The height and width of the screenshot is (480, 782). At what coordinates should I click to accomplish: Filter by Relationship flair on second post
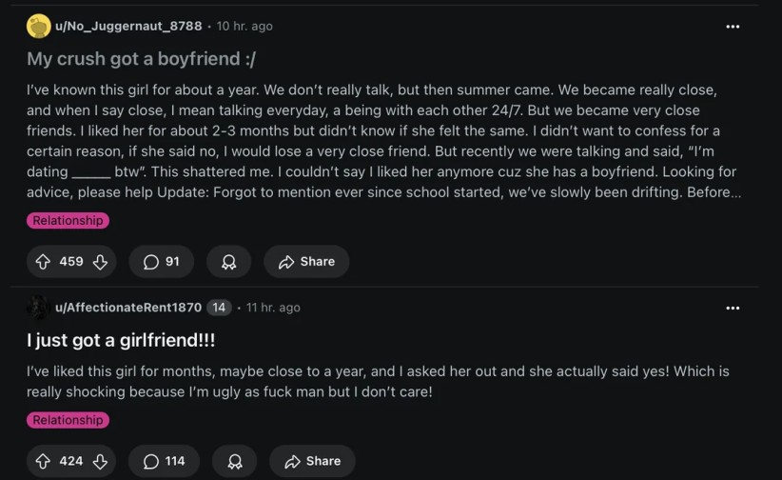click(x=68, y=420)
